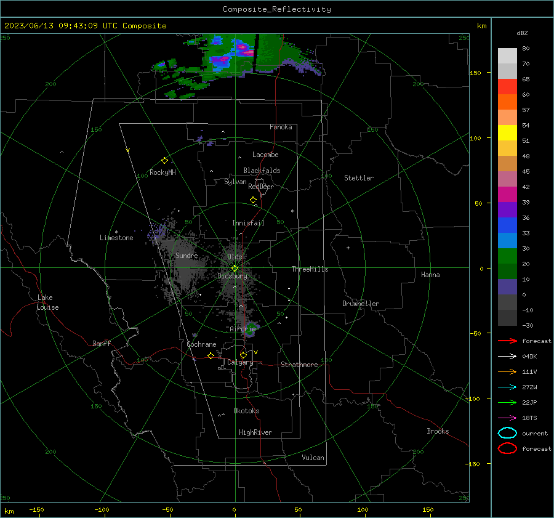The width and height of the screenshot is (554, 518).
Task: Click the RockyMH label
Action: [163, 172]
